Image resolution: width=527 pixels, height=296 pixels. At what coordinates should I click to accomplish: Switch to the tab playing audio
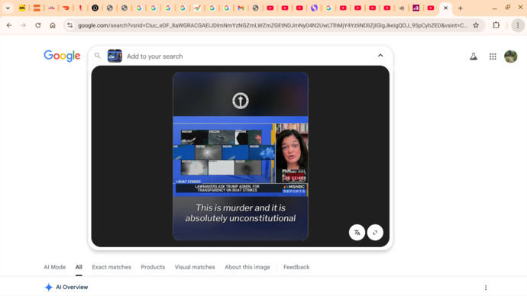tap(402, 8)
